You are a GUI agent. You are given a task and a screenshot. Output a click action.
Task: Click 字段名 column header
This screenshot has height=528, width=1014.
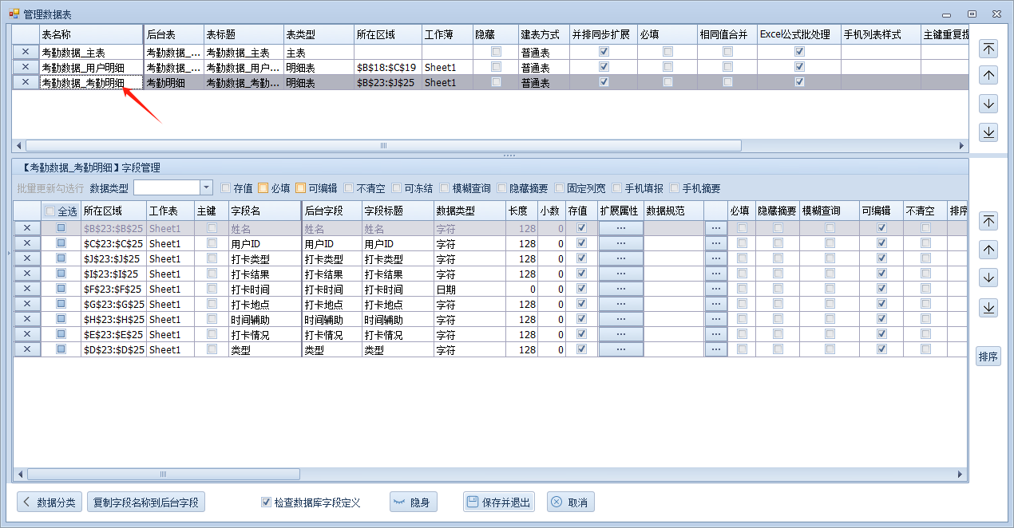pos(263,211)
